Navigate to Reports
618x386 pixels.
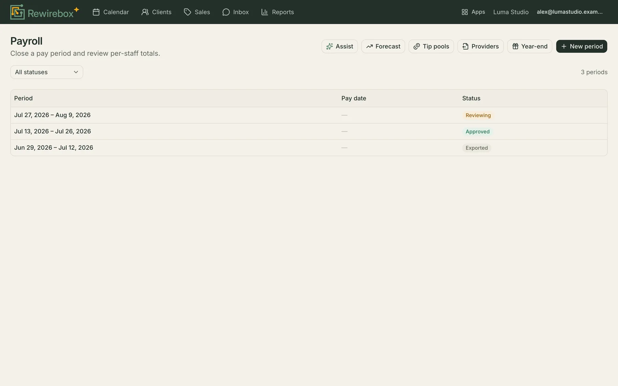click(x=278, y=12)
